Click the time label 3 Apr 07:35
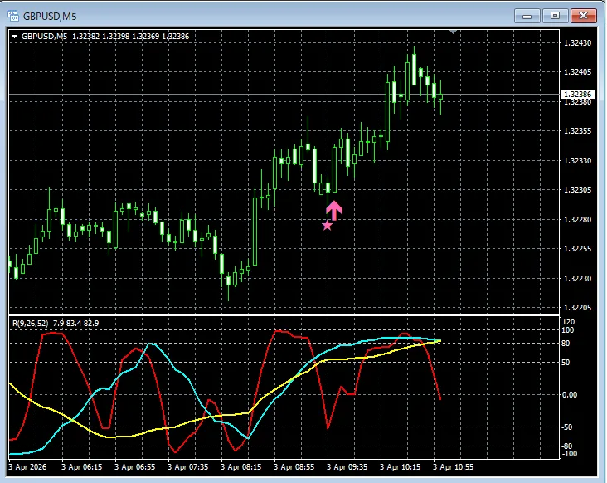This screenshot has height=483, width=607. click(187, 467)
